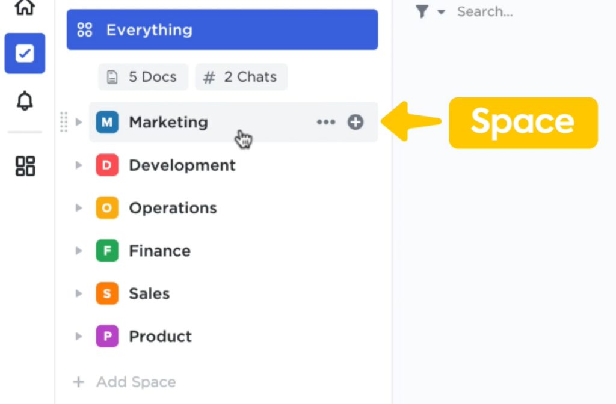Open the Sales space
Screen dimensions: 616x404
(x=149, y=293)
